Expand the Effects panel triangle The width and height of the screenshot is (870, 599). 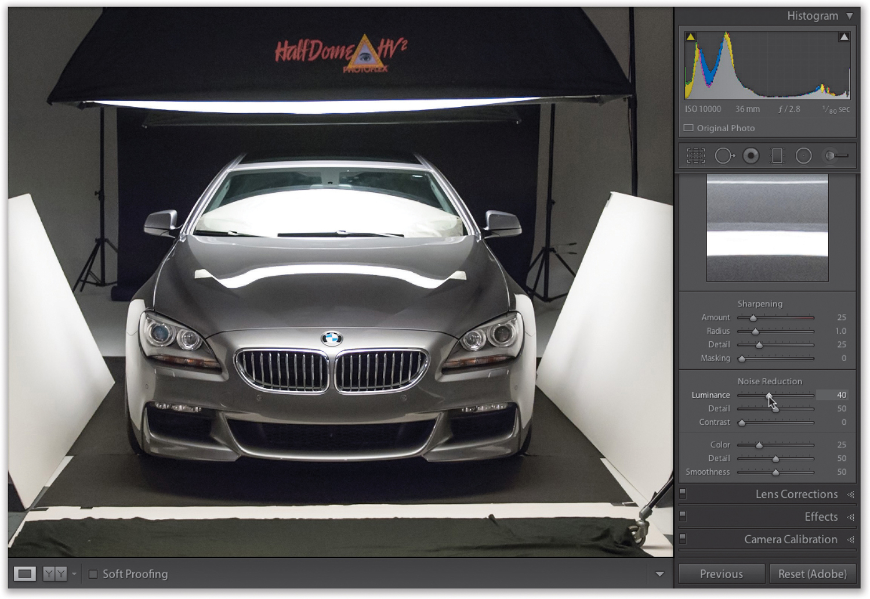pos(850,517)
